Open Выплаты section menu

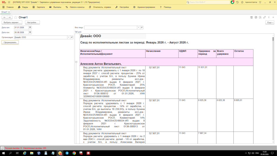click(x=55, y=7)
